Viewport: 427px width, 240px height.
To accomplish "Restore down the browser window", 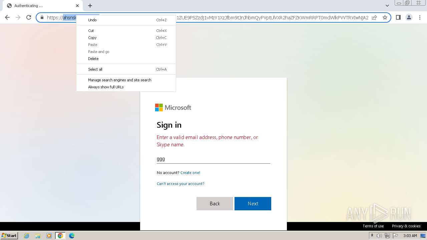I will [407, 3].
